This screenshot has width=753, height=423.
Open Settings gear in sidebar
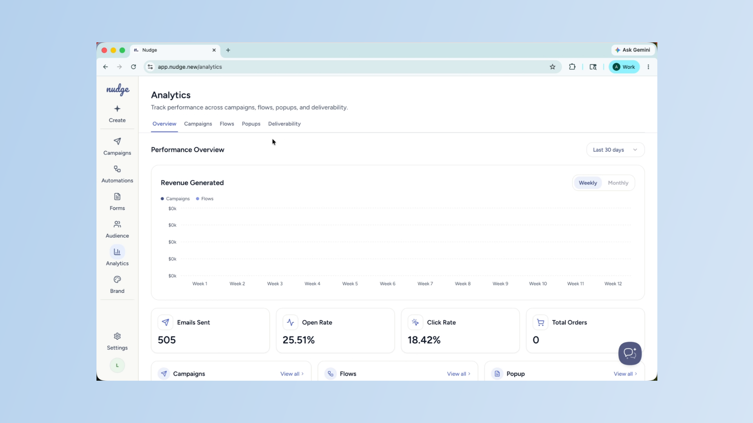[x=117, y=336]
